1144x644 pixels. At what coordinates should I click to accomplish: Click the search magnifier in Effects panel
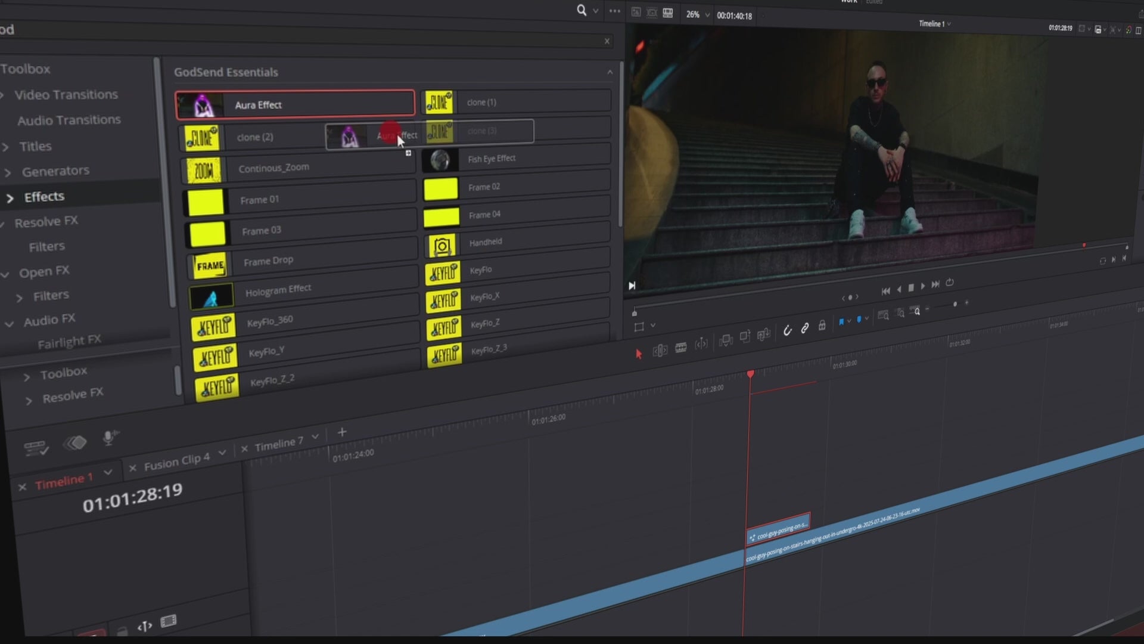coord(582,10)
